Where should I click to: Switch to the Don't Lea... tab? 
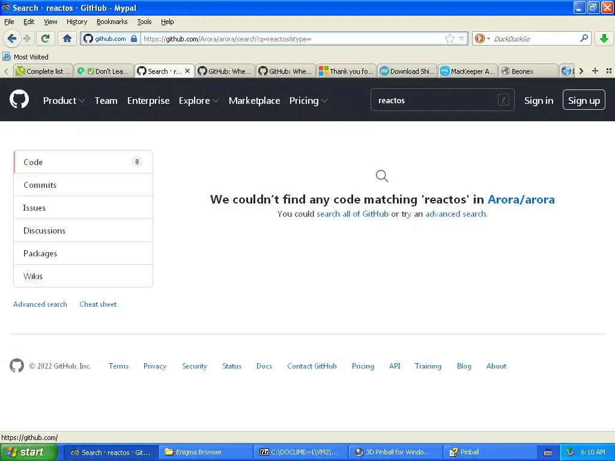(103, 71)
